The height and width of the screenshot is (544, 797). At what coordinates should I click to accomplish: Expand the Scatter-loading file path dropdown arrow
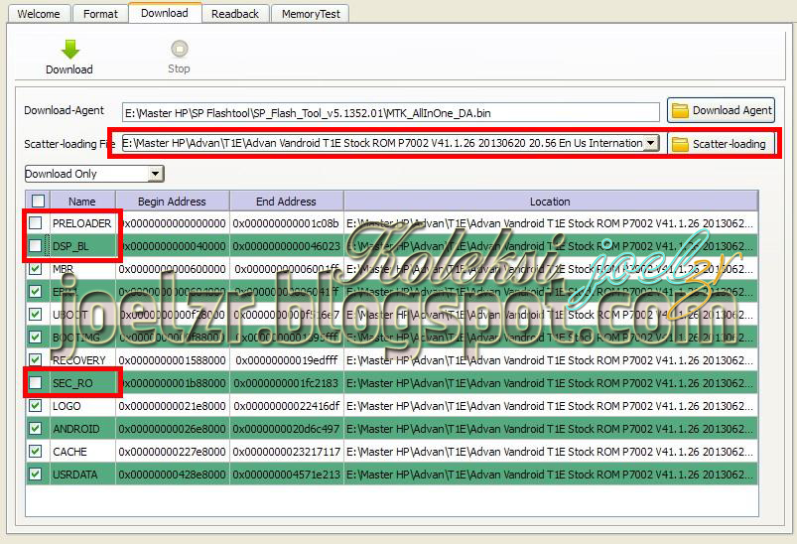coord(651,143)
